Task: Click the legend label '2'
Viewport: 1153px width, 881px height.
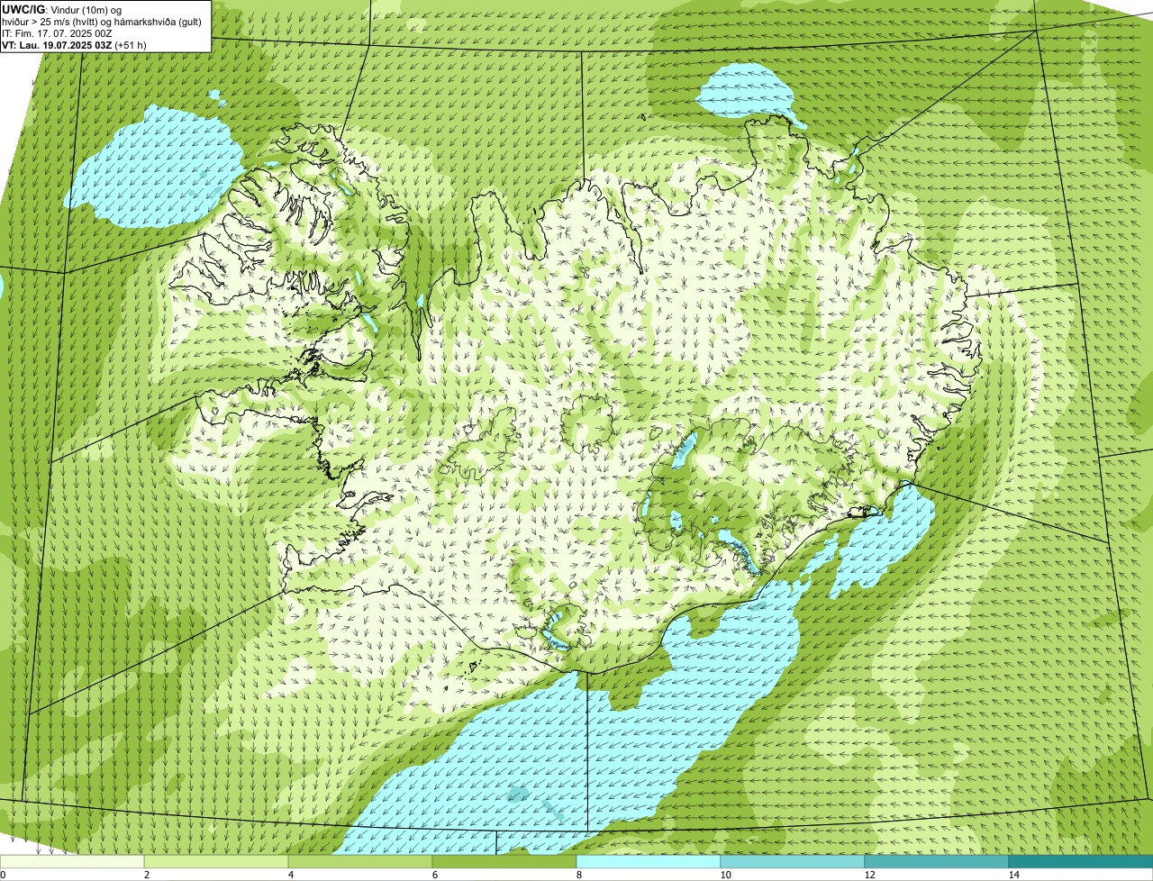Action: pos(146,875)
